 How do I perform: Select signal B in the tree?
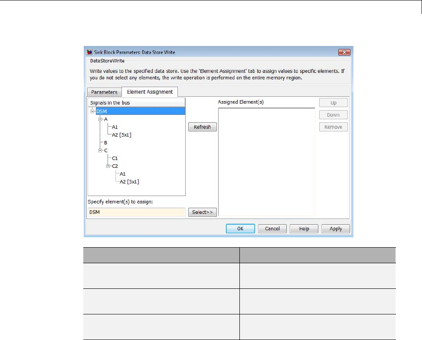(x=105, y=143)
